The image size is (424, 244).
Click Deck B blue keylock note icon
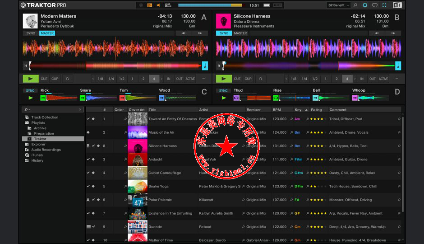398,66
